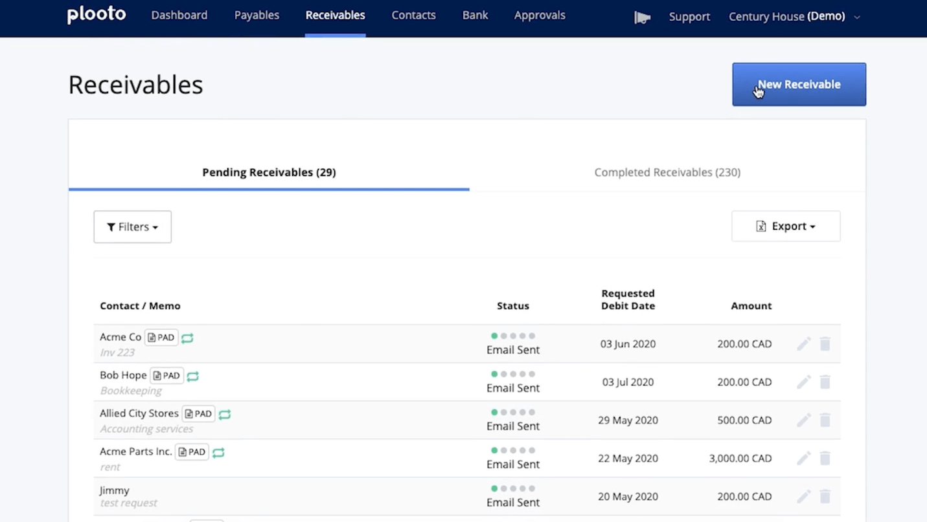Viewport: 927px width, 522px height.
Task: Open the announcements megaphone icon
Action: [642, 17]
